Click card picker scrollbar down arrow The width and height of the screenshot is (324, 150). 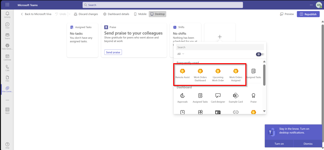click(264, 111)
